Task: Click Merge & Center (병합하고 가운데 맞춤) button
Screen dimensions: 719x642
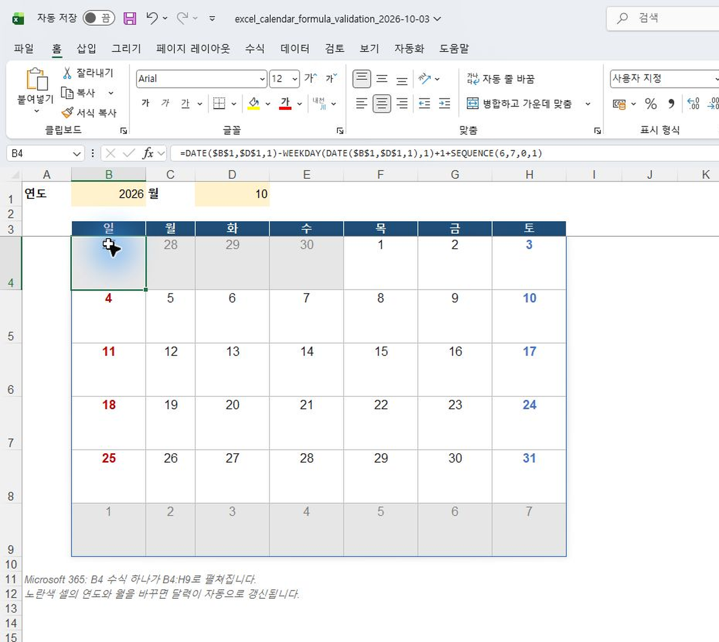Action: 519,104
